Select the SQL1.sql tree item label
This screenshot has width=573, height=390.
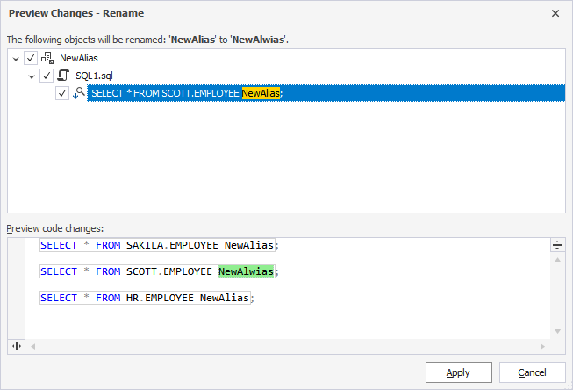(x=96, y=76)
